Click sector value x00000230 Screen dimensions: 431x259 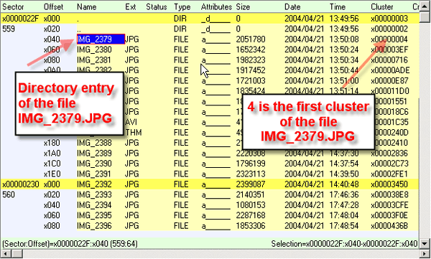pyautogui.click(x=21, y=184)
